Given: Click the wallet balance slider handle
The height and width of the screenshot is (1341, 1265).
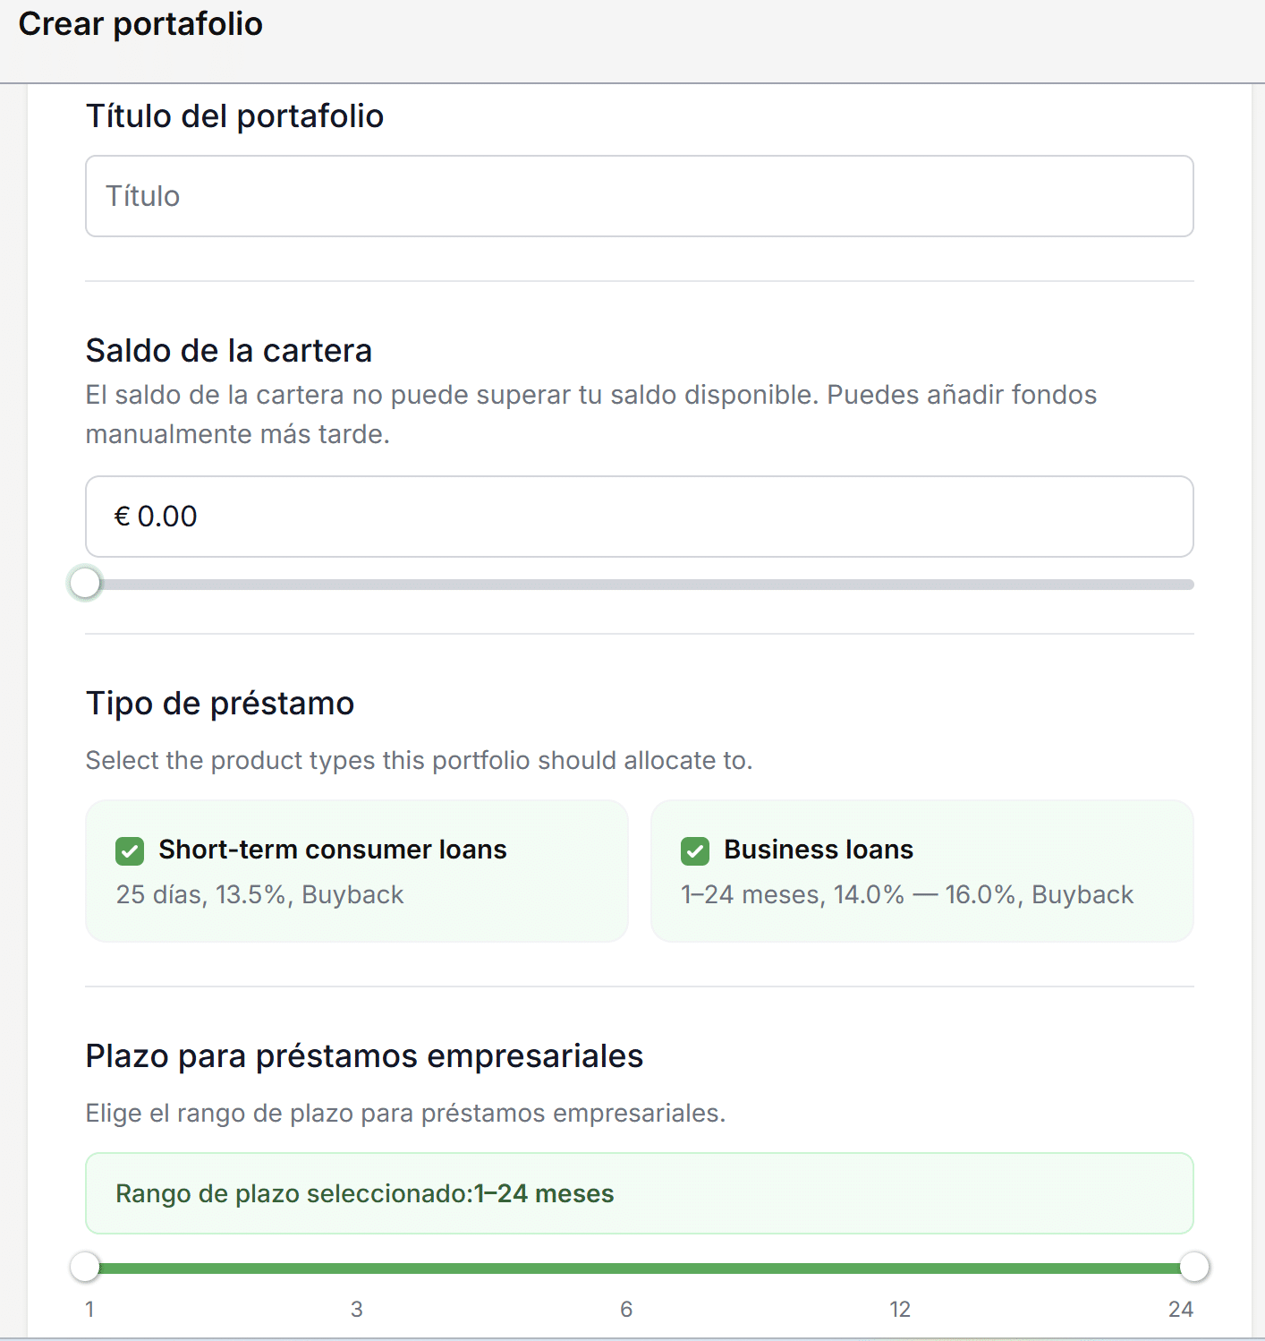Looking at the screenshot, I should (x=85, y=584).
